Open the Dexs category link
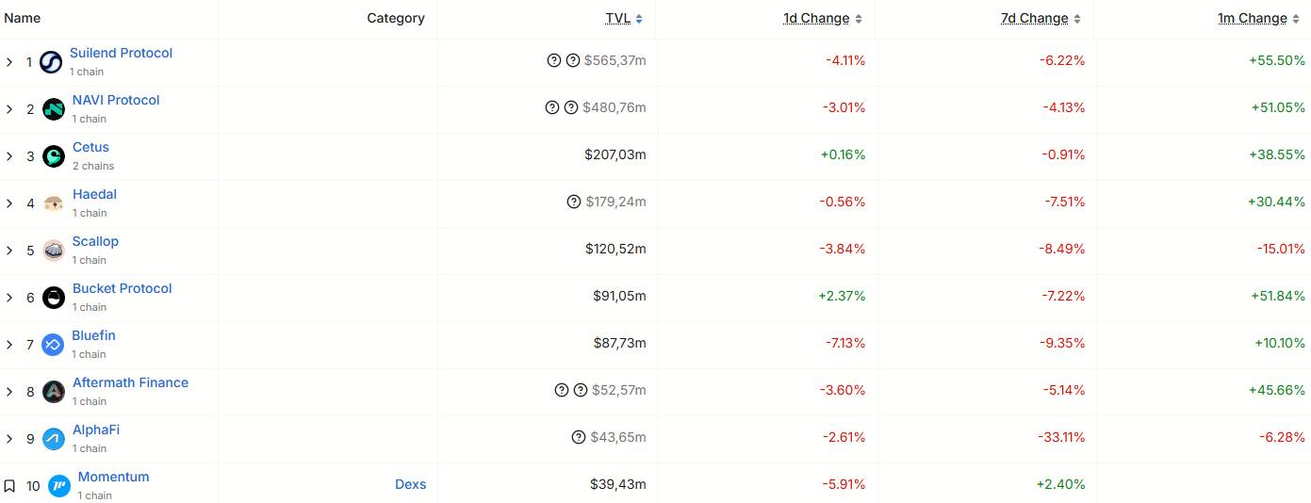 coord(410,484)
